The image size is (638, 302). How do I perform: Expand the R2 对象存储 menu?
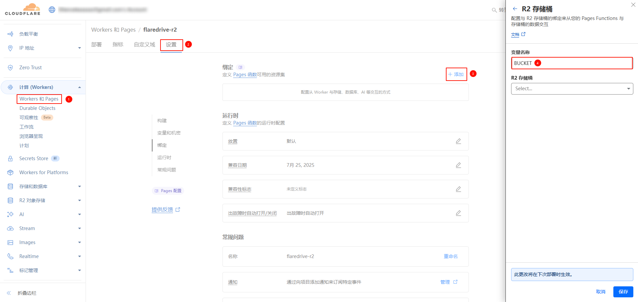click(x=79, y=200)
